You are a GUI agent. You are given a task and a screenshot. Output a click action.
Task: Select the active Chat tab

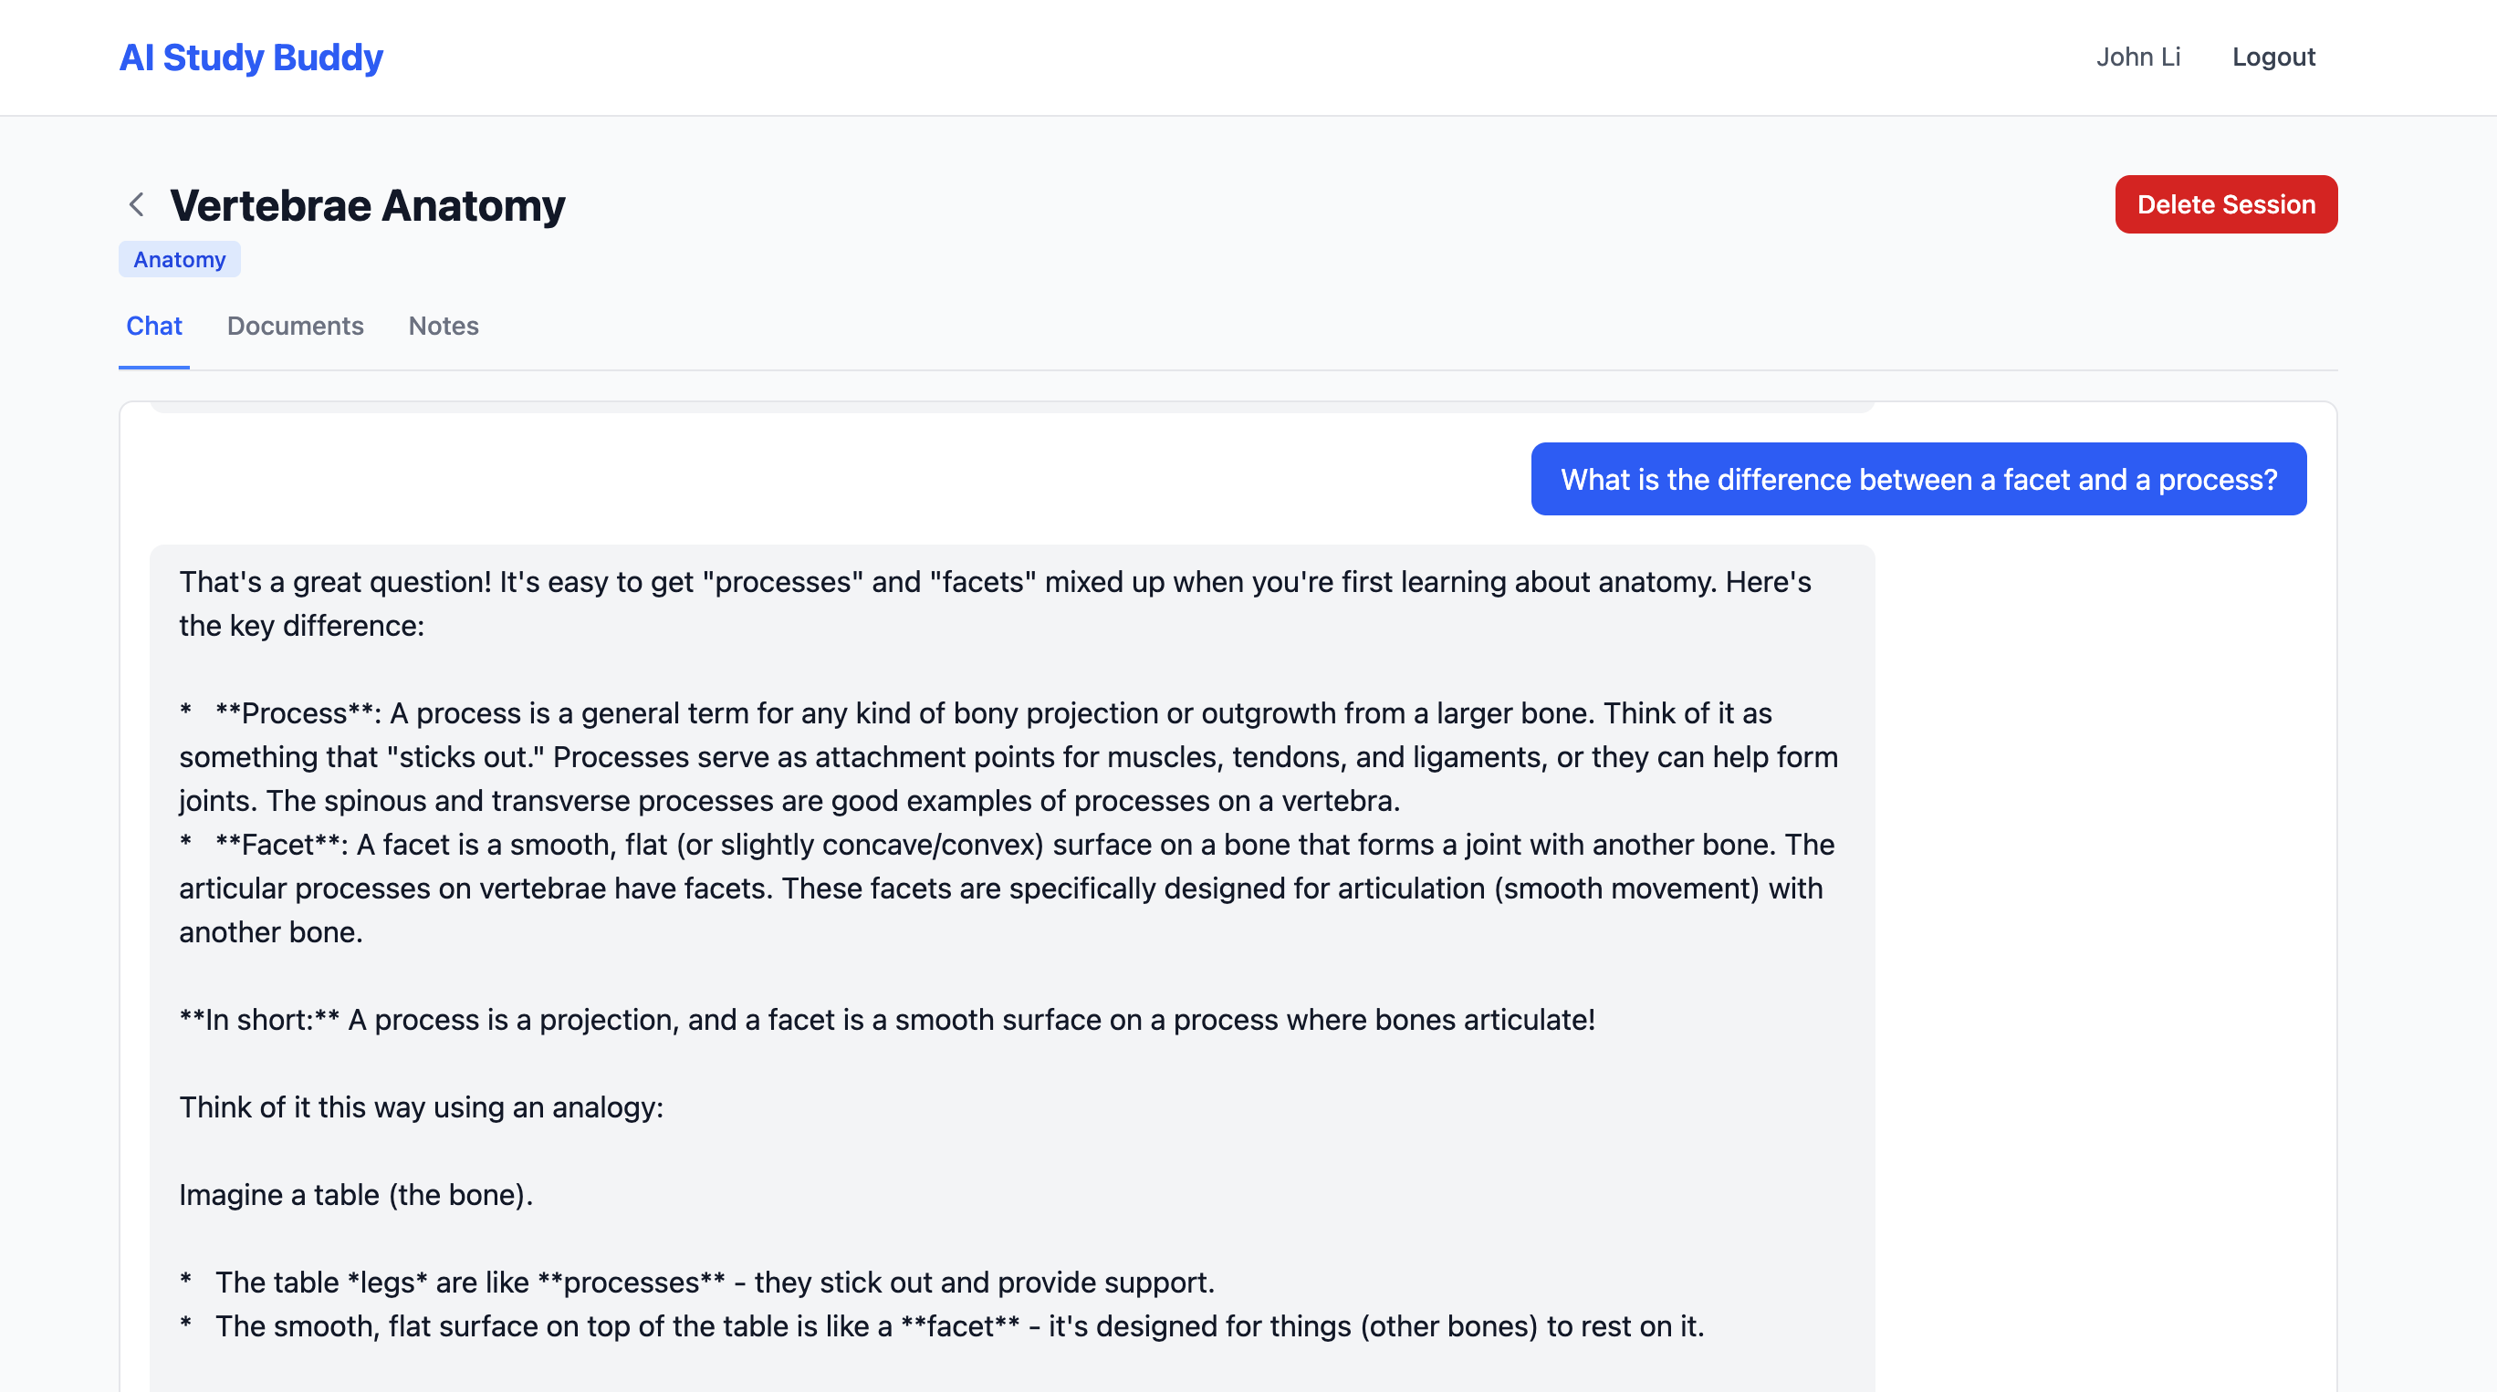[154, 327]
